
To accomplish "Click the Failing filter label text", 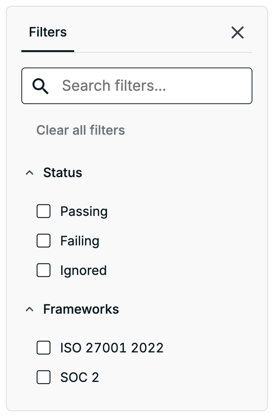I will click(80, 241).
